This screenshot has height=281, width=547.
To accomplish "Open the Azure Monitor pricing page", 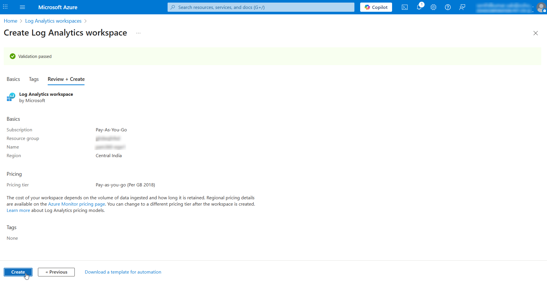I will (x=76, y=204).
